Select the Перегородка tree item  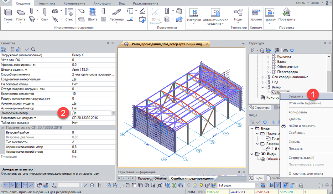(287, 72)
